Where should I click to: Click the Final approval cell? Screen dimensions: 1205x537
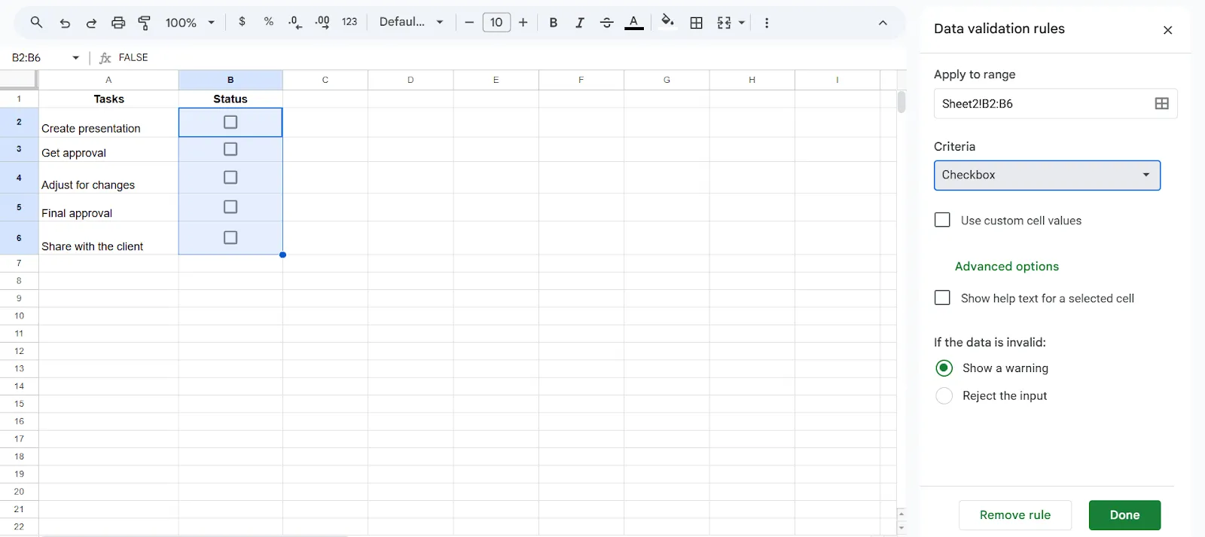108,207
